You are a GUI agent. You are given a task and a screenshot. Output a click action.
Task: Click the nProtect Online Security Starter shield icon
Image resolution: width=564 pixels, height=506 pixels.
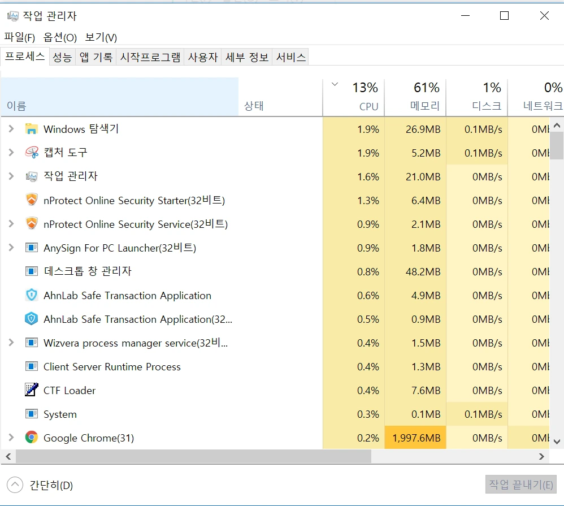pos(32,200)
